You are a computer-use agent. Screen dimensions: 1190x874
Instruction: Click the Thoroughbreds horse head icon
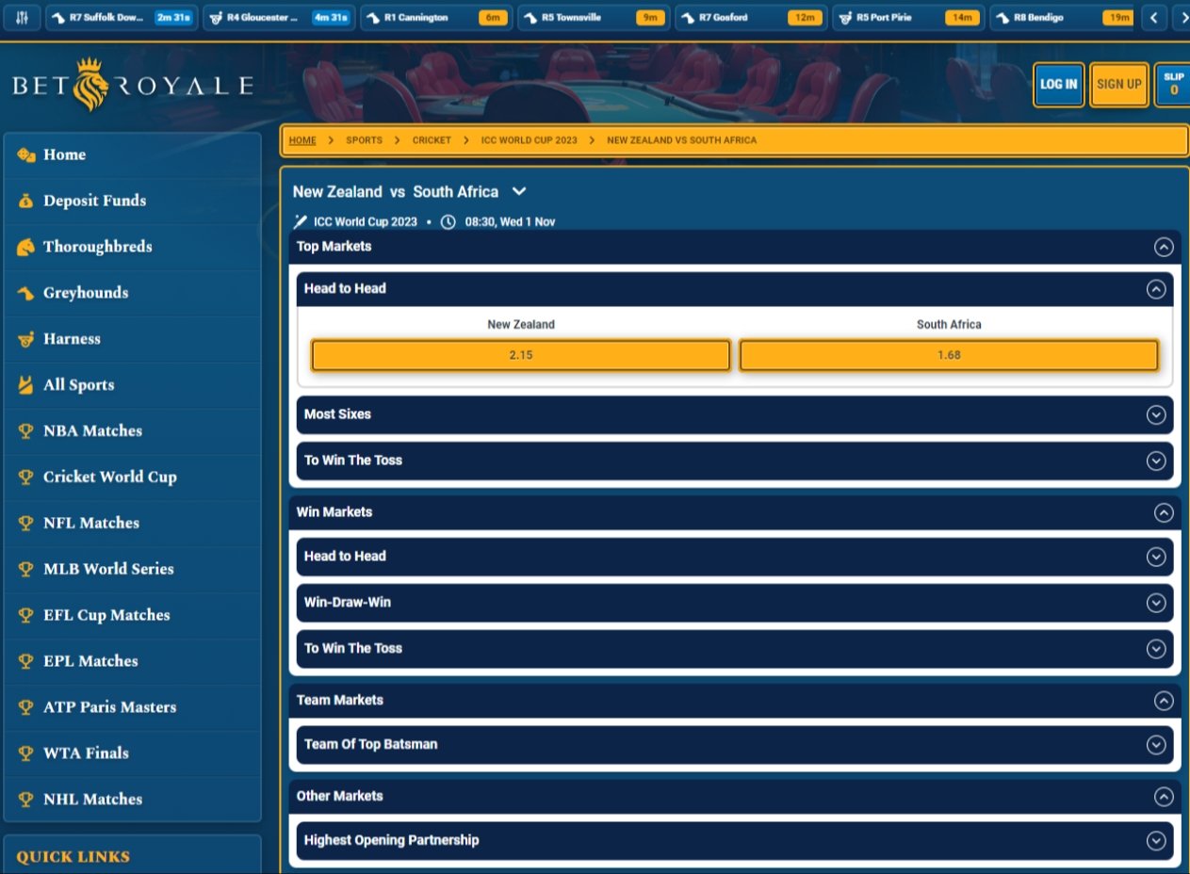coord(26,248)
